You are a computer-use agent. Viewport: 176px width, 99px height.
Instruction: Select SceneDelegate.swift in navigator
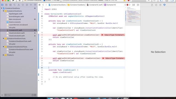16,16
